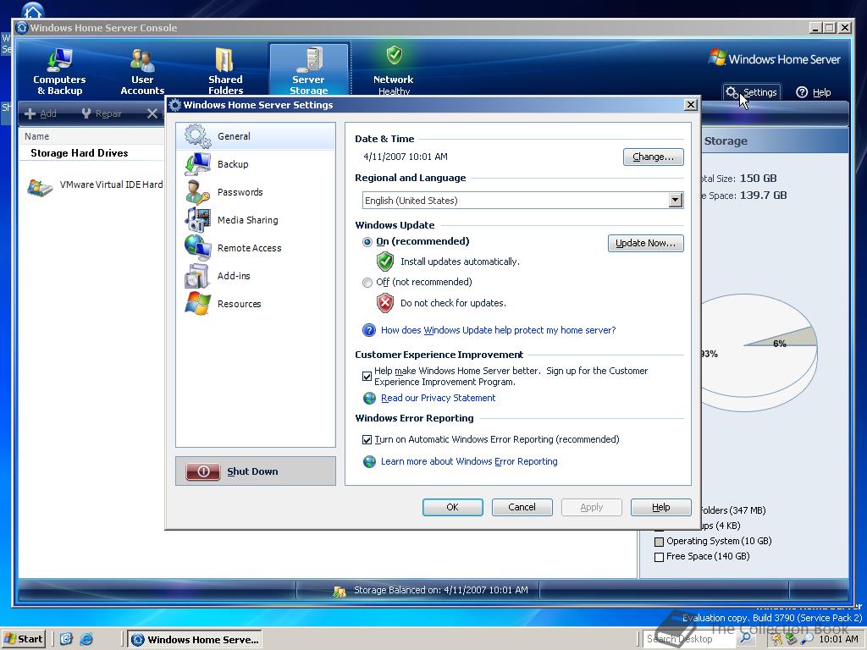Open Learn more about Error Reporting link

click(469, 461)
